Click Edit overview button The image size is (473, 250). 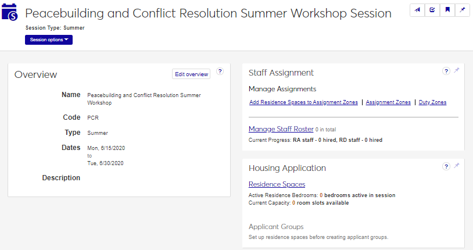[191, 74]
